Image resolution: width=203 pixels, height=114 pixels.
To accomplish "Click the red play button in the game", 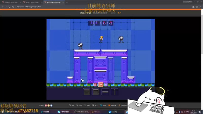I will [100, 85].
